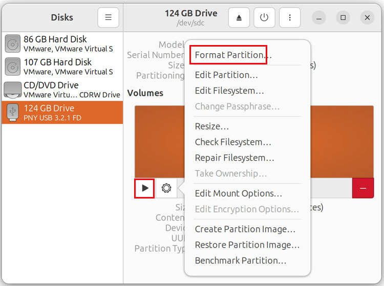Choose Edit Filesystem… from menu
This screenshot has width=384, height=286.
[x=229, y=91]
